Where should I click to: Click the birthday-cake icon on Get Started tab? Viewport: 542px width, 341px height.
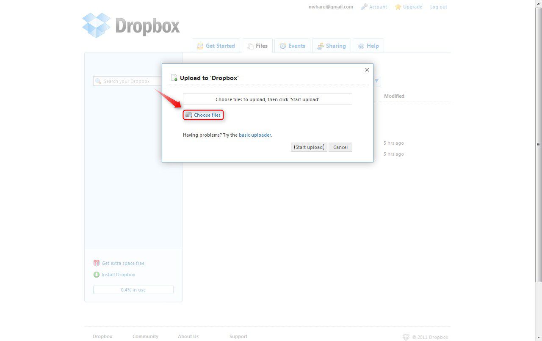pos(200,46)
